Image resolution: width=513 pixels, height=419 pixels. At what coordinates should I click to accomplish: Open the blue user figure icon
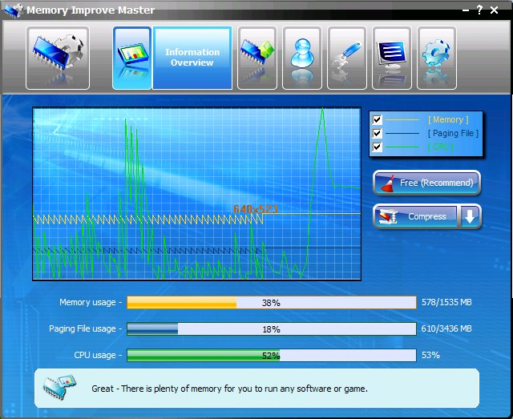pos(302,58)
